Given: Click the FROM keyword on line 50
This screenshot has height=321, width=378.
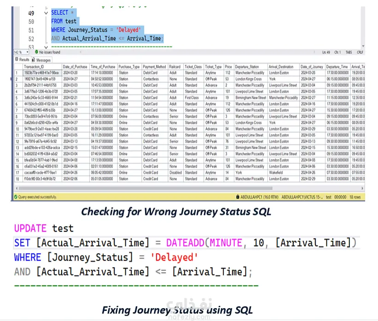Looking at the screenshot, I should coord(57,22).
